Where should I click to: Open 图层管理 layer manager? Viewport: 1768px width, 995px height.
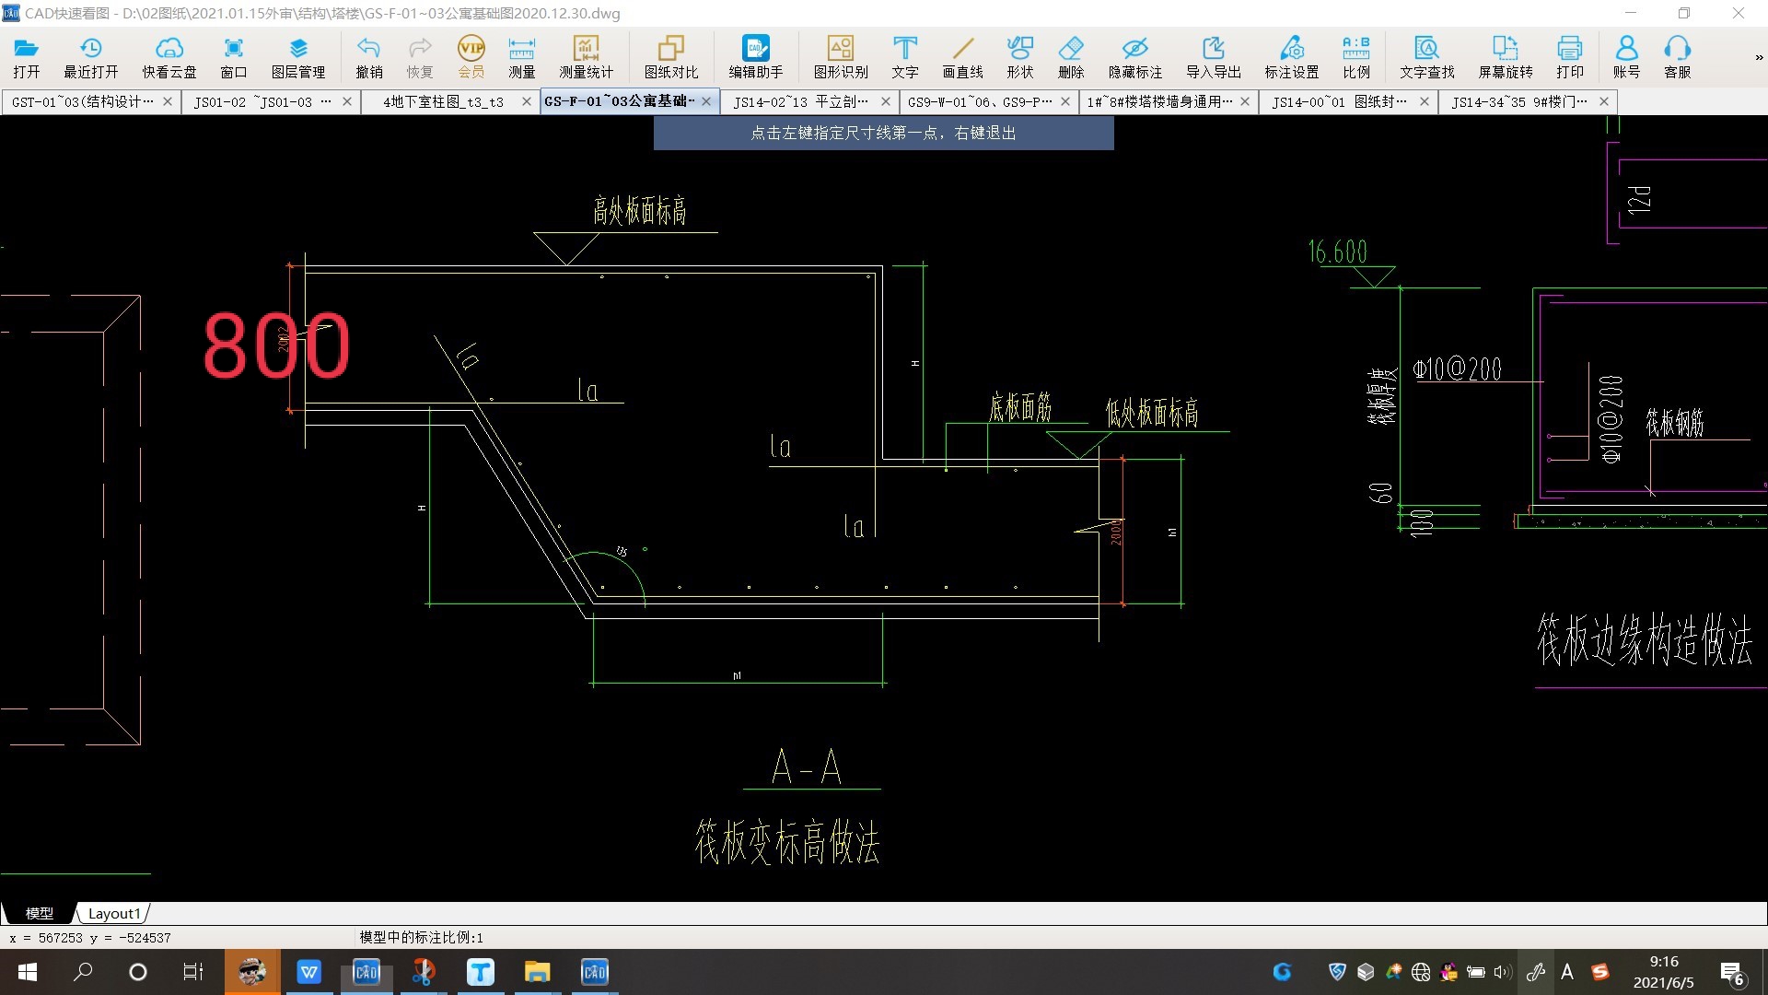coord(297,57)
